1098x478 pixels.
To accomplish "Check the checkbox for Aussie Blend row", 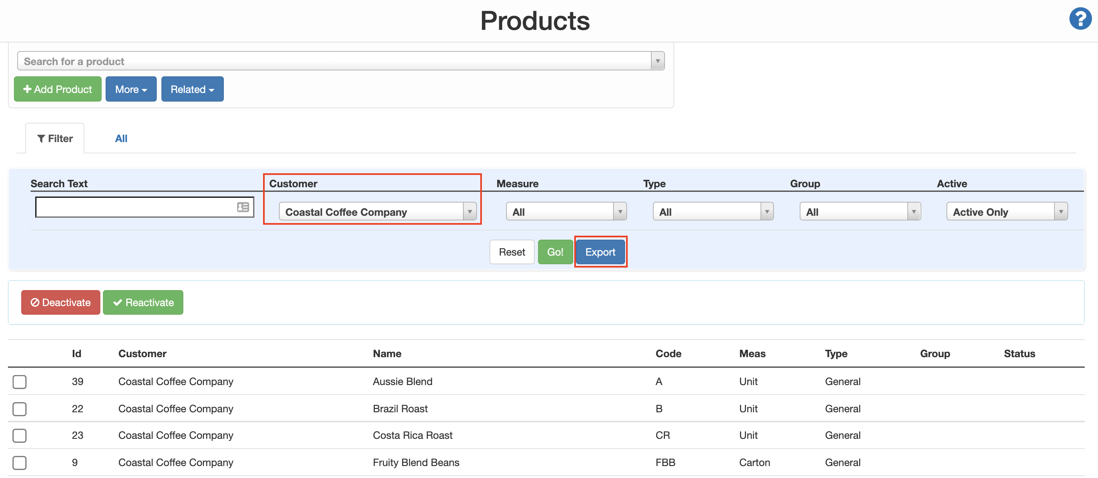I will click(x=19, y=382).
